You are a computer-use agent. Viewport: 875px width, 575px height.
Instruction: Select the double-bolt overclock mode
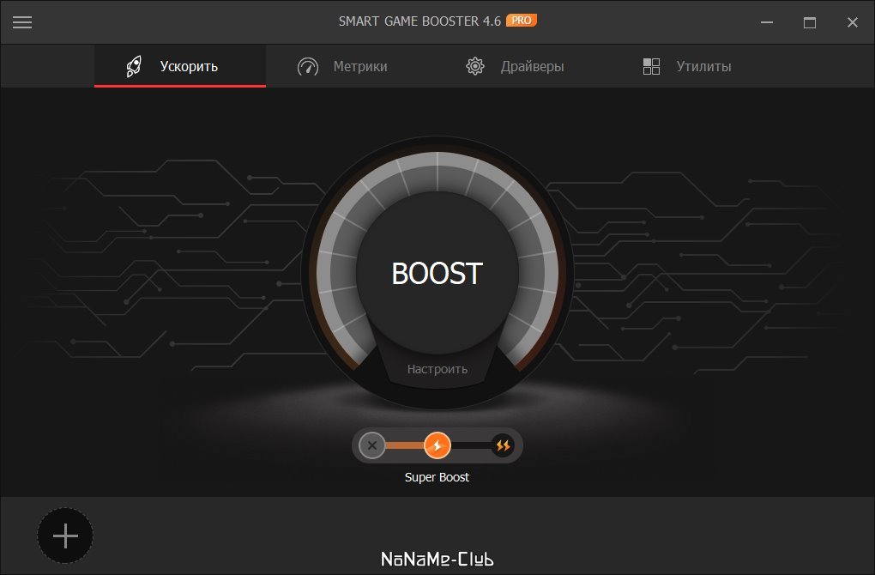tap(503, 445)
